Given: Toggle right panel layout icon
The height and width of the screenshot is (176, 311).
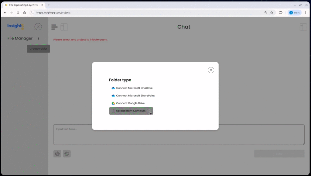Looking at the screenshot, I should pyautogui.click(x=303, y=27).
